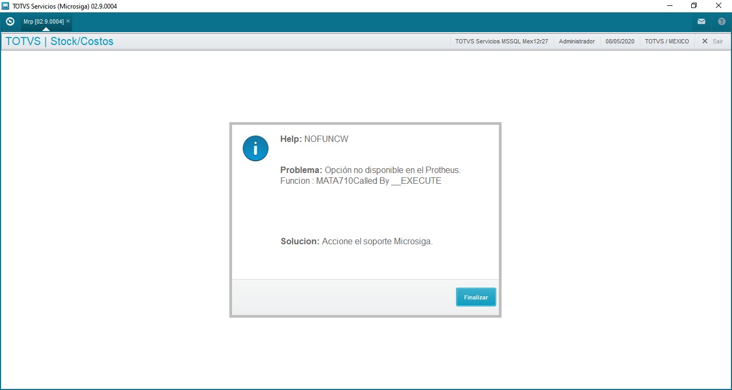Click the Solucion: Accione el soporte Microsiga text
This screenshot has width=732, height=390.
pyautogui.click(x=356, y=241)
